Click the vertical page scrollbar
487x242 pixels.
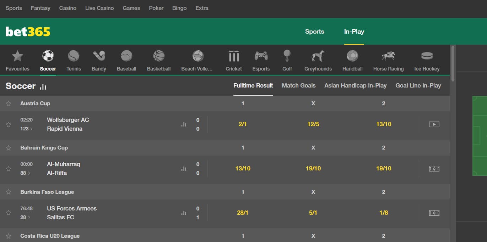(453, 64)
